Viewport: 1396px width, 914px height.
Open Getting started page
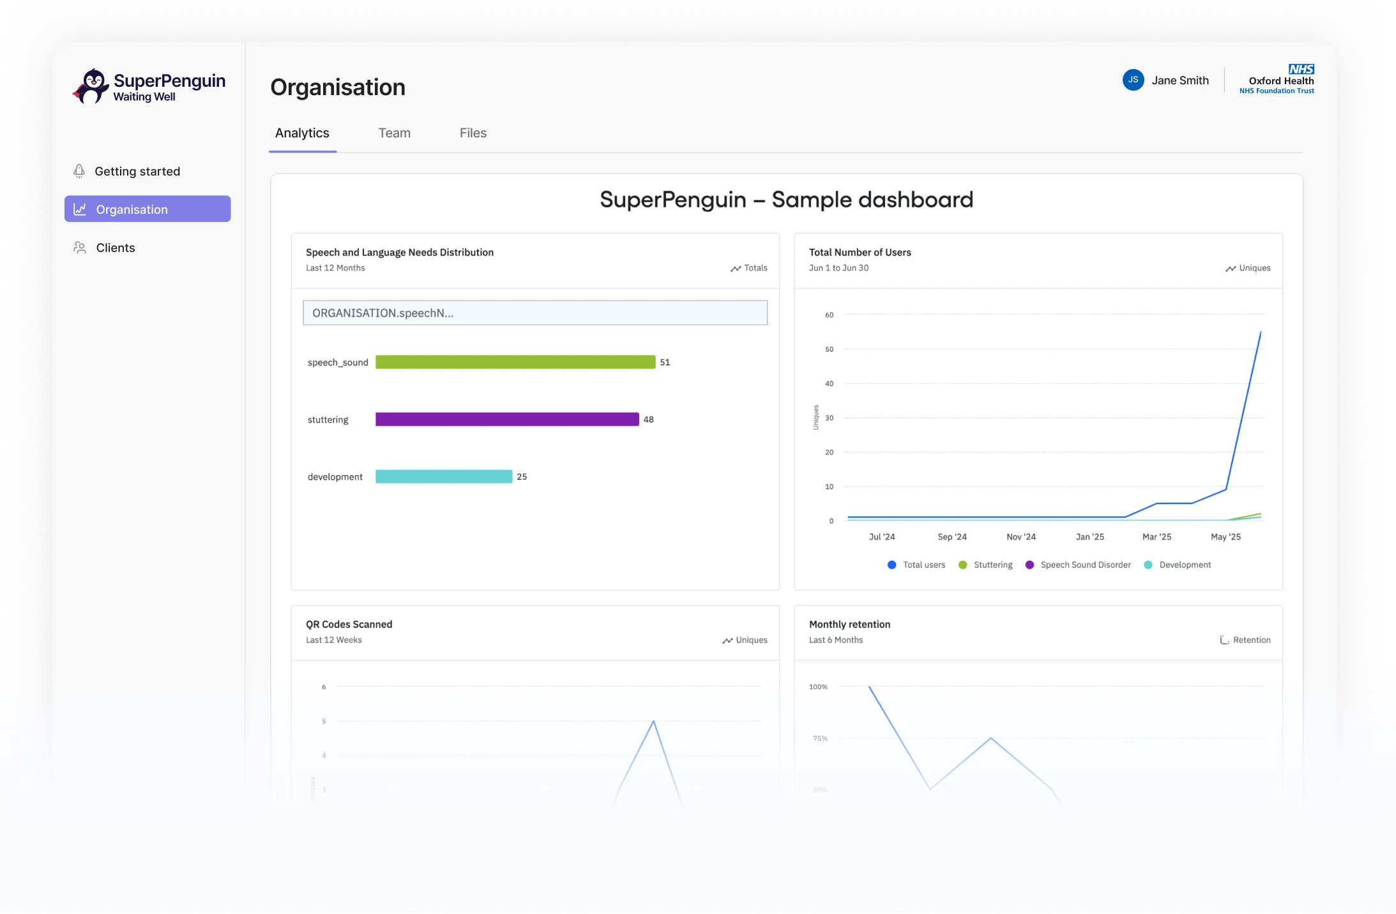click(x=137, y=171)
